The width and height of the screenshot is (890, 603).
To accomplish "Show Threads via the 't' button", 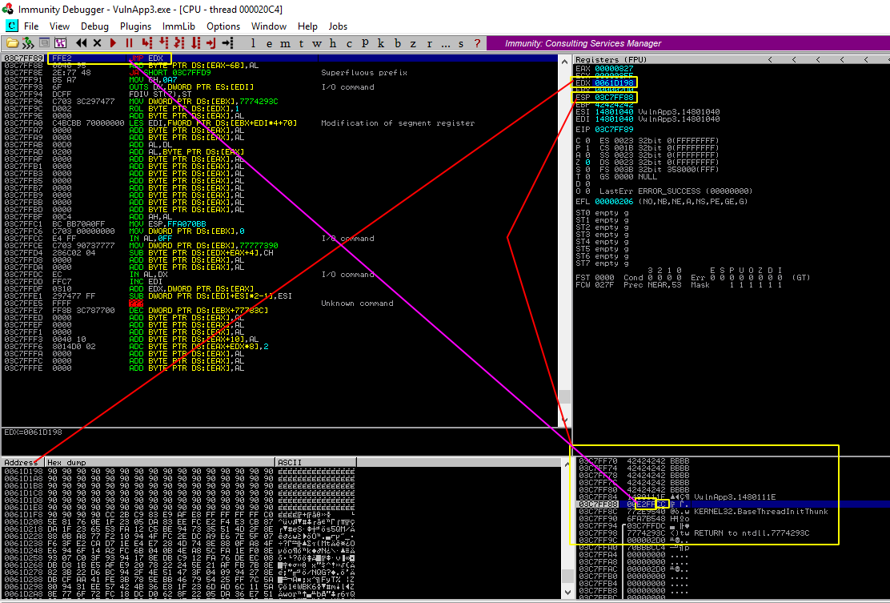I will pyautogui.click(x=301, y=43).
